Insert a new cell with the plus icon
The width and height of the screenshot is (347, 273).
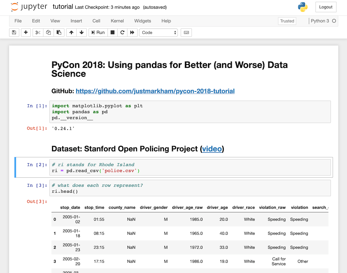pyautogui.click(x=25, y=32)
